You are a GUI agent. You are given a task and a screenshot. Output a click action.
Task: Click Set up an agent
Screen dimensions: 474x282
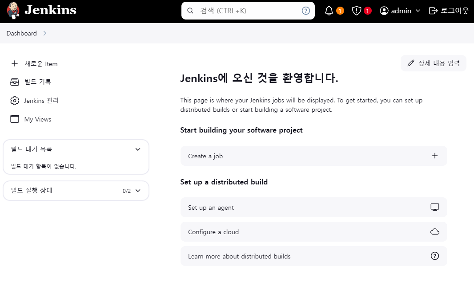tap(314, 208)
